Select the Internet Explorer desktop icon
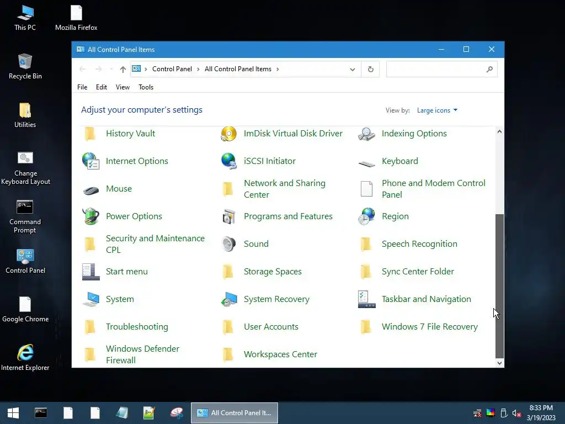Viewport: 565px width, 424px height. point(25,358)
